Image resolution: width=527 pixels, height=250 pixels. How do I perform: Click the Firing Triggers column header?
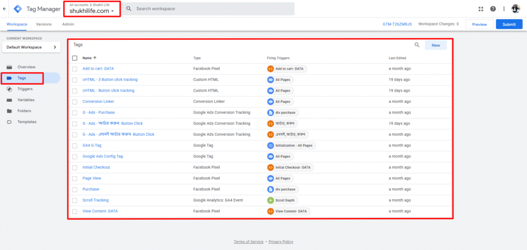pos(278,58)
